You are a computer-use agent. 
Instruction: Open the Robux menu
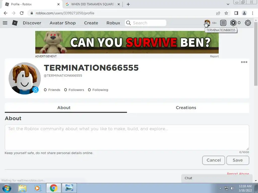113,23
